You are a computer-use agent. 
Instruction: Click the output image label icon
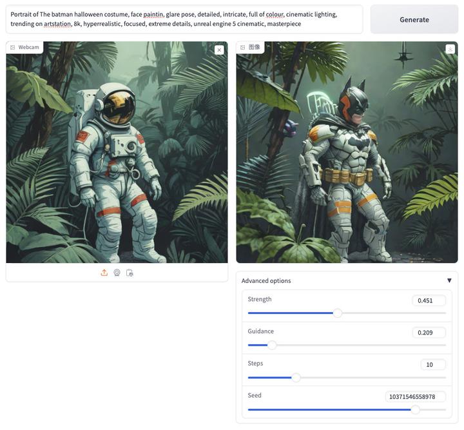[x=242, y=47]
